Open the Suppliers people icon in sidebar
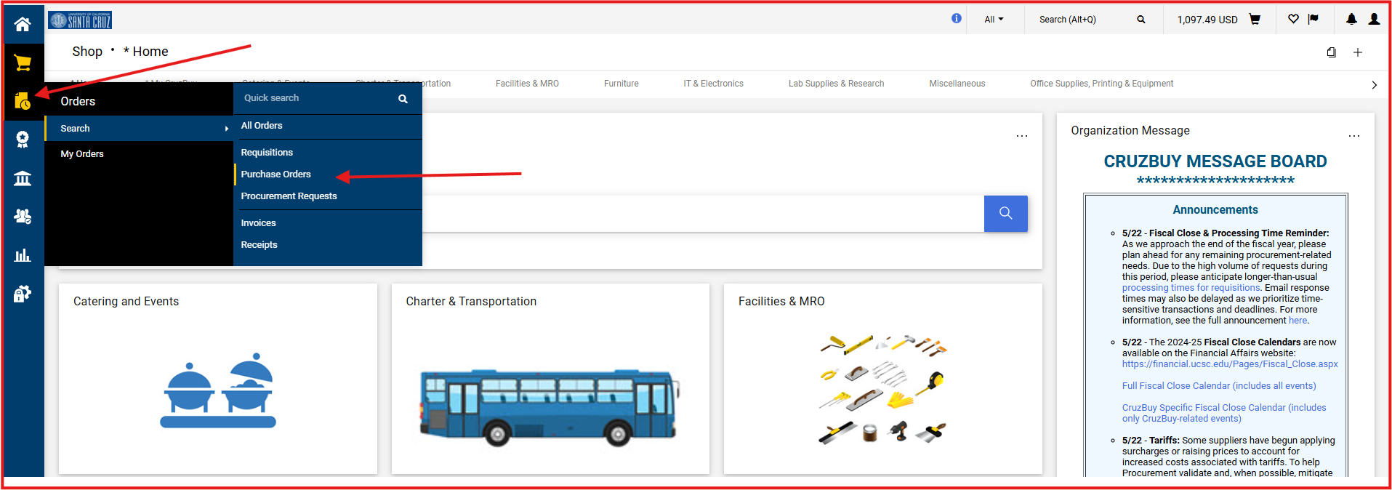 click(23, 217)
